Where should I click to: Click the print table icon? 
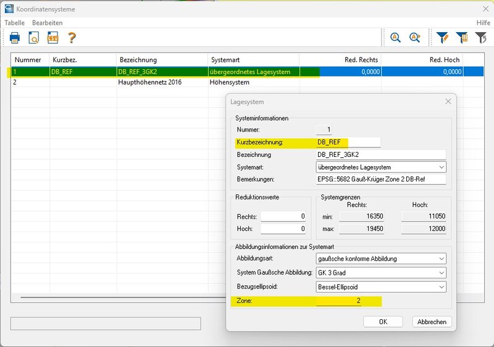[x=15, y=38]
